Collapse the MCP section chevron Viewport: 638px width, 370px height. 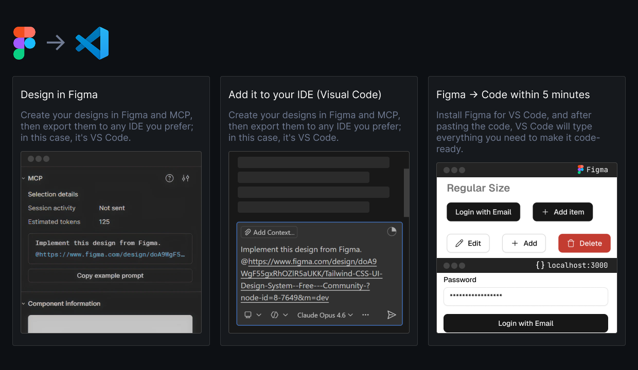coord(24,178)
